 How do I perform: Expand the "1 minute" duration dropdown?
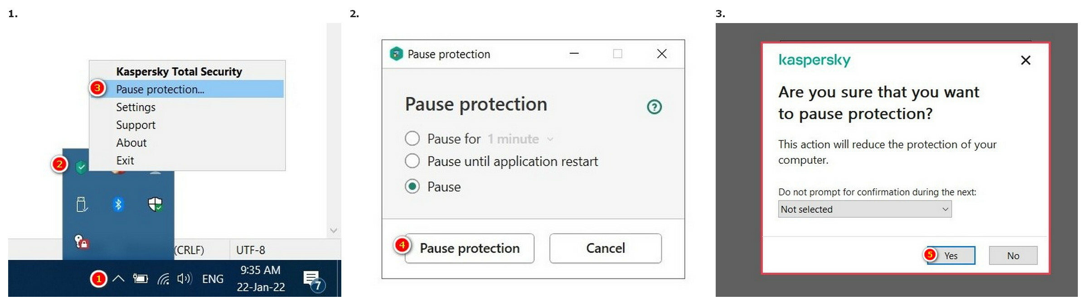(521, 139)
